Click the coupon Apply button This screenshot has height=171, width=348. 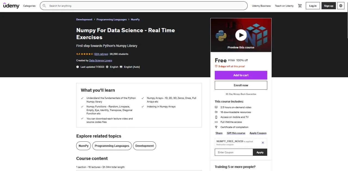pos(260,152)
